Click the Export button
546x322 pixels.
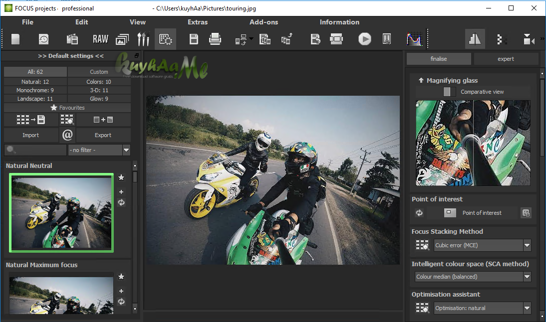[103, 135]
